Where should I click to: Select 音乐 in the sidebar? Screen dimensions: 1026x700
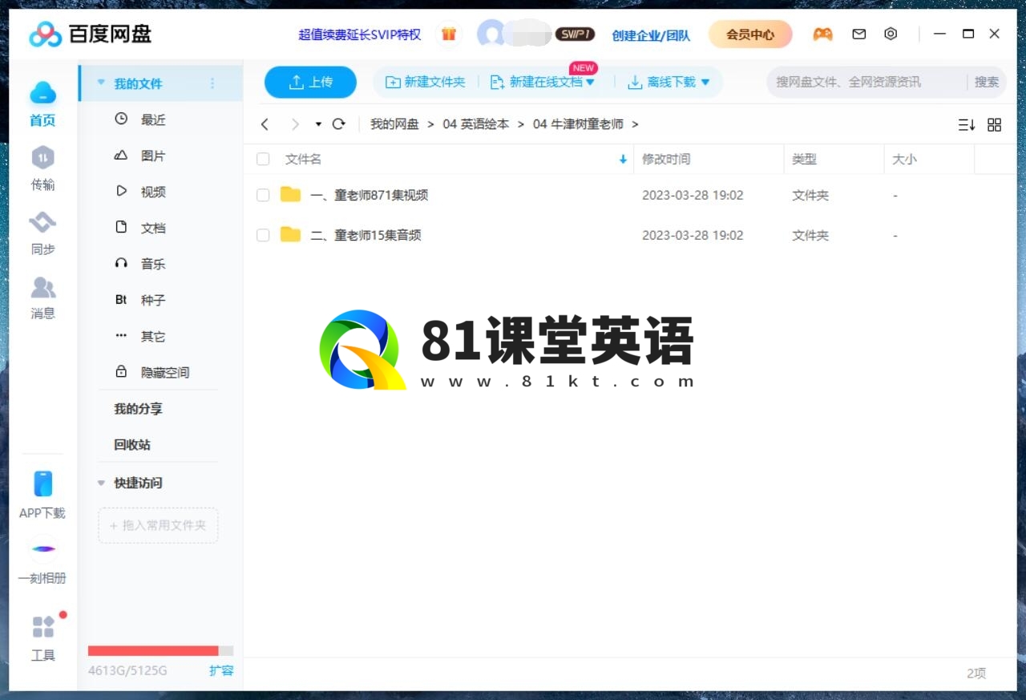[153, 264]
